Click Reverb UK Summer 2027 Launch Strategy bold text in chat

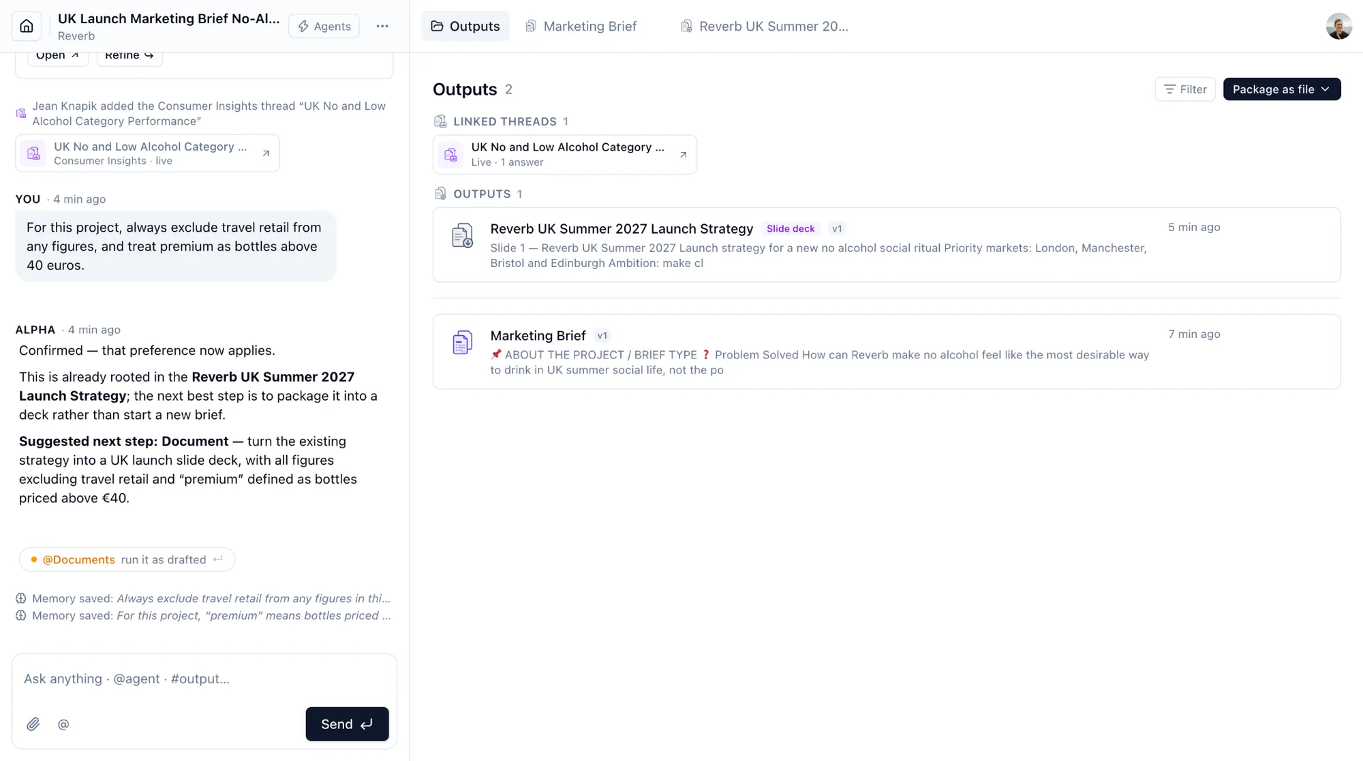(x=187, y=386)
